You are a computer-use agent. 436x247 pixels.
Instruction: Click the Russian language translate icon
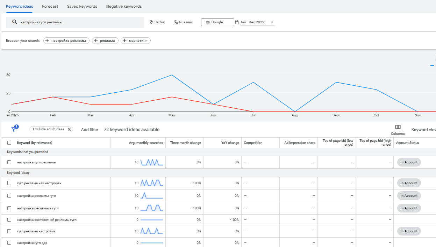[x=176, y=22]
